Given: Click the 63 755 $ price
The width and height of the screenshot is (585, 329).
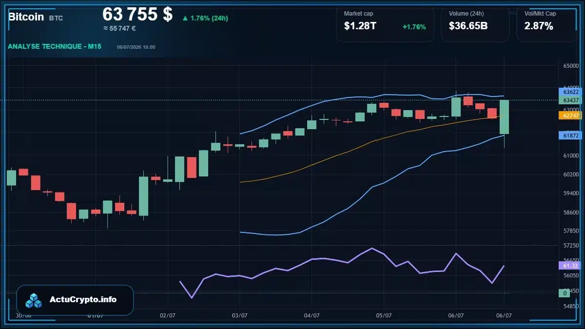Looking at the screenshot, I should [x=137, y=14].
